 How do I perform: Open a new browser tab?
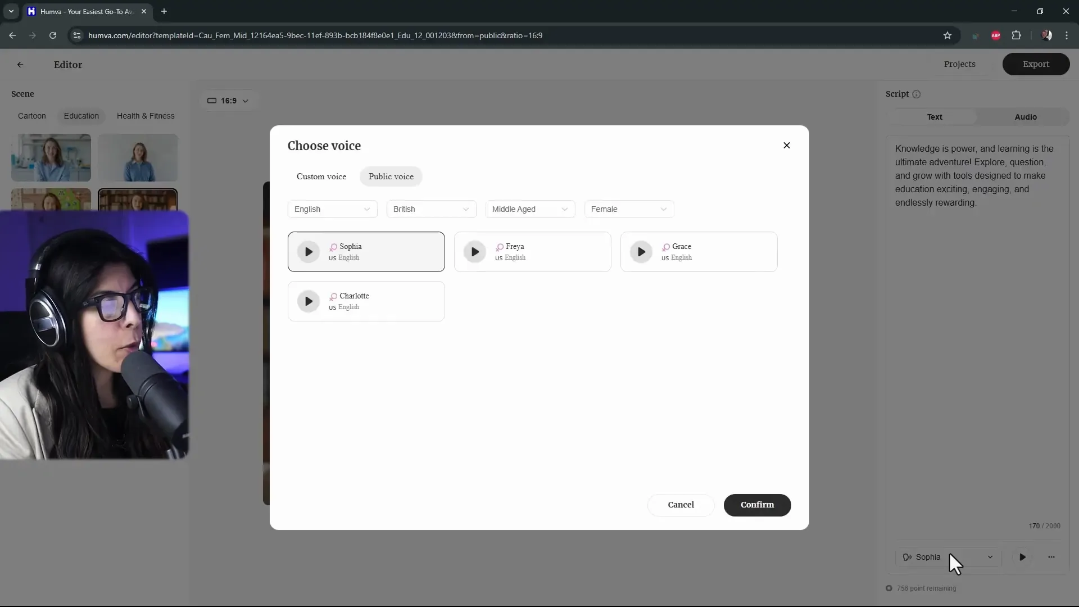tap(164, 11)
